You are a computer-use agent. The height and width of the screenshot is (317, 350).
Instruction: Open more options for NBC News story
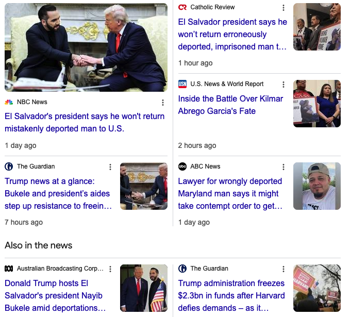pyautogui.click(x=163, y=103)
